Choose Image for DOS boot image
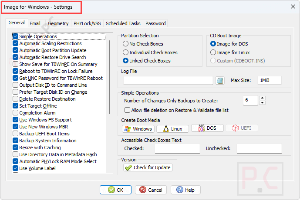Viewport: 300px width, 200px height. [x=213, y=44]
